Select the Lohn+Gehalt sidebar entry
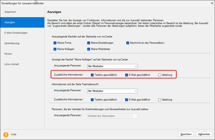The height and width of the screenshot is (140, 215). 12,64
